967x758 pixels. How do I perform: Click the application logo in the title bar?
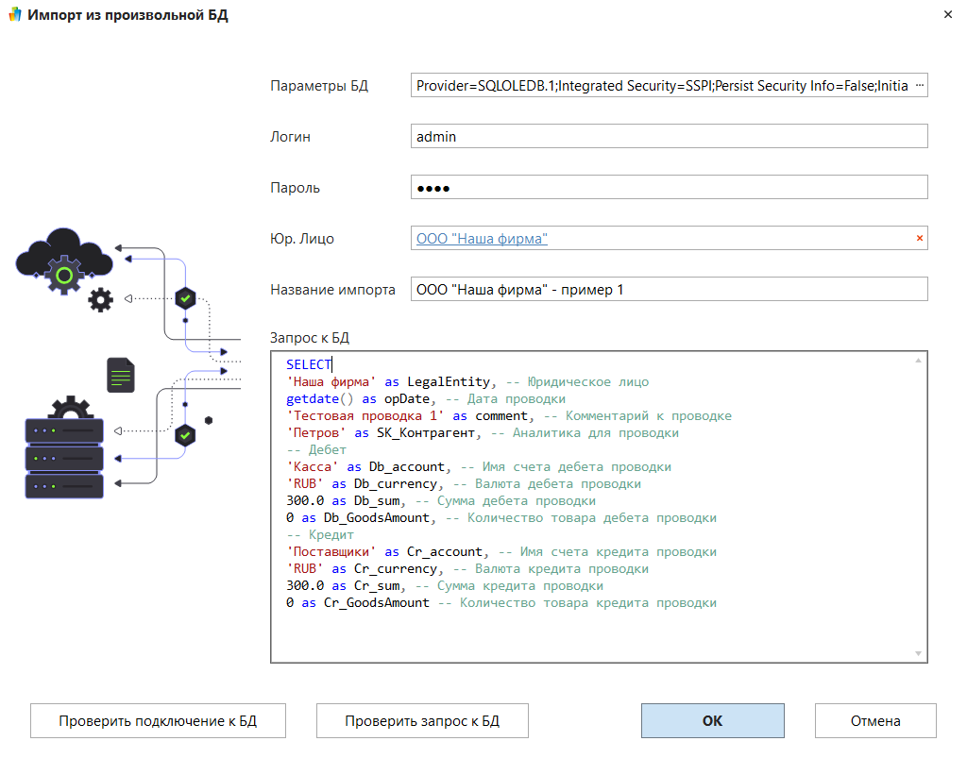coord(13,15)
